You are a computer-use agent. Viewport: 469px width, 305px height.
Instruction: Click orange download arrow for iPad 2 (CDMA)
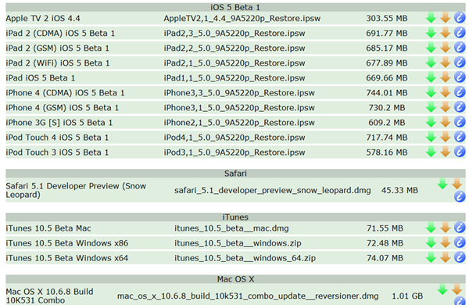446,33
